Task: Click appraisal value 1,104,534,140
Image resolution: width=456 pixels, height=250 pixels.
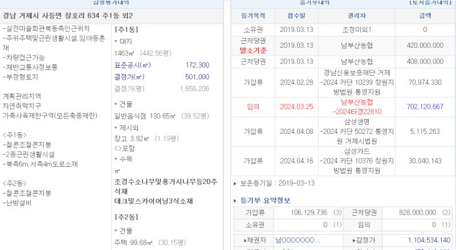Action: 425,240
